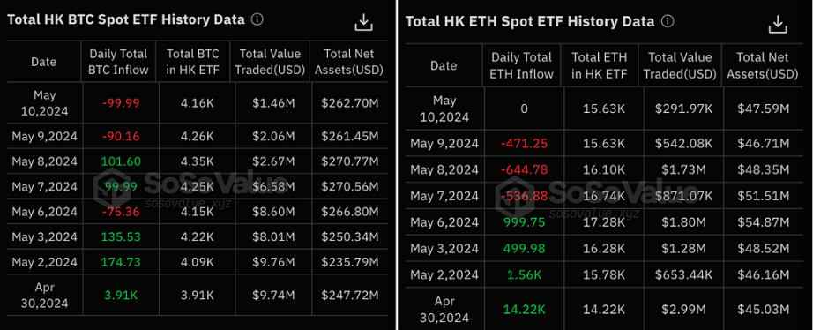Click the 14.22K ETH inflow value
813x330 pixels.
(x=524, y=309)
